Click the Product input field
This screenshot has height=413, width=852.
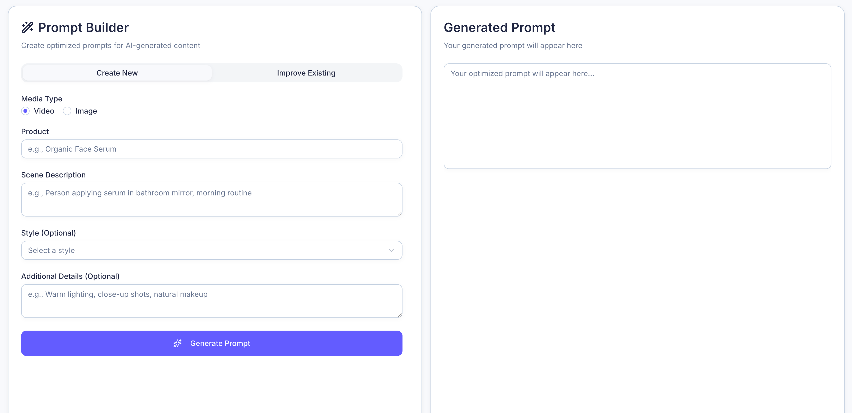212,149
